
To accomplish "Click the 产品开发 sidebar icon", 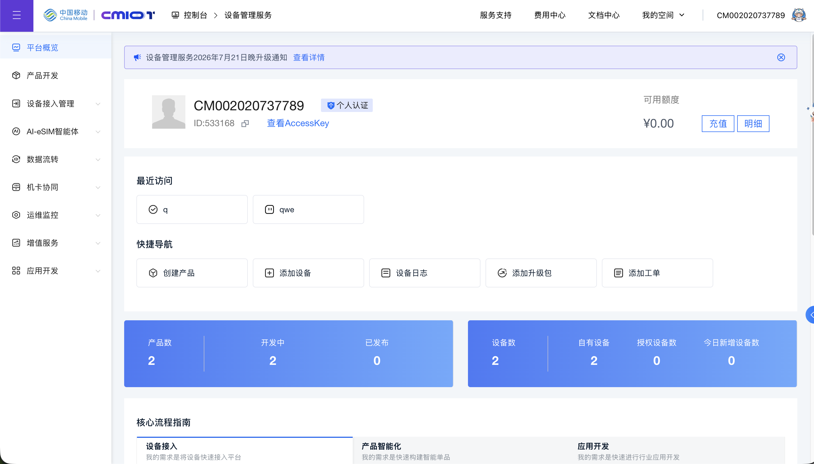I will click(16, 75).
